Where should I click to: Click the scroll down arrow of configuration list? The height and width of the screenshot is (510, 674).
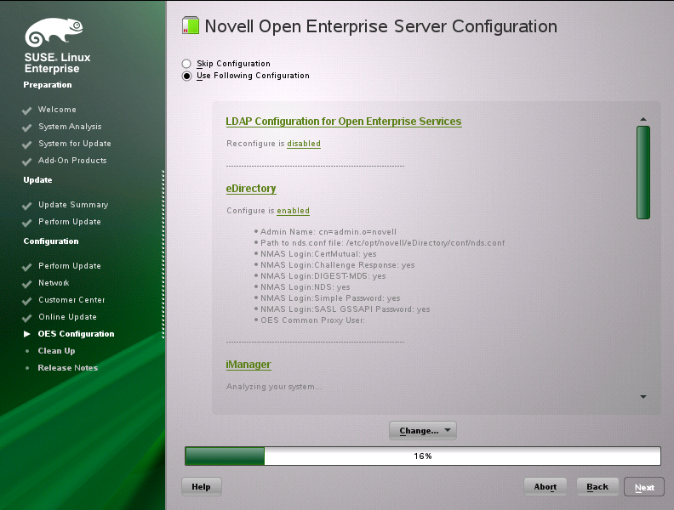tap(643, 397)
